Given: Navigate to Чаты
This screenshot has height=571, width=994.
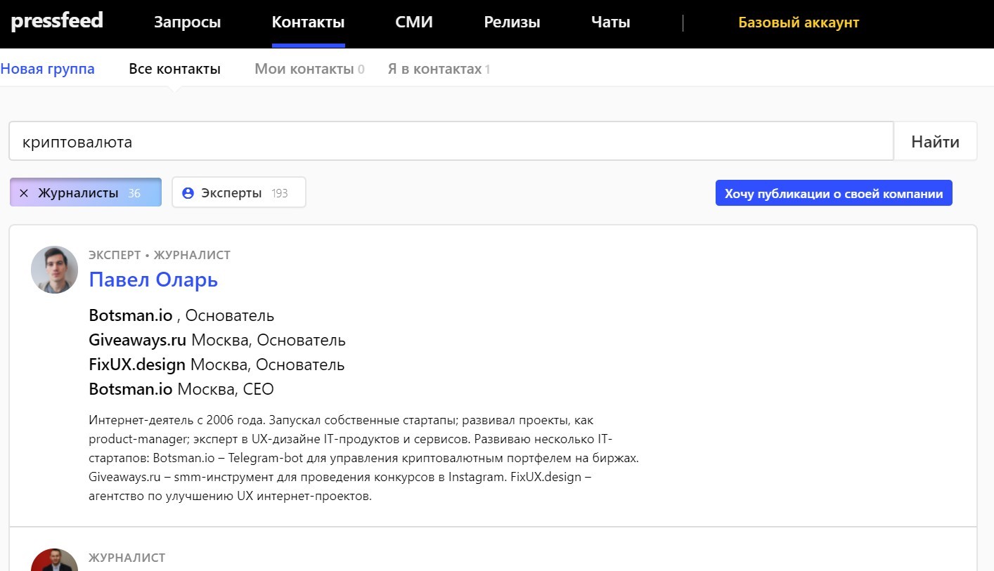Looking at the screenshot, I should click(610, 22).
